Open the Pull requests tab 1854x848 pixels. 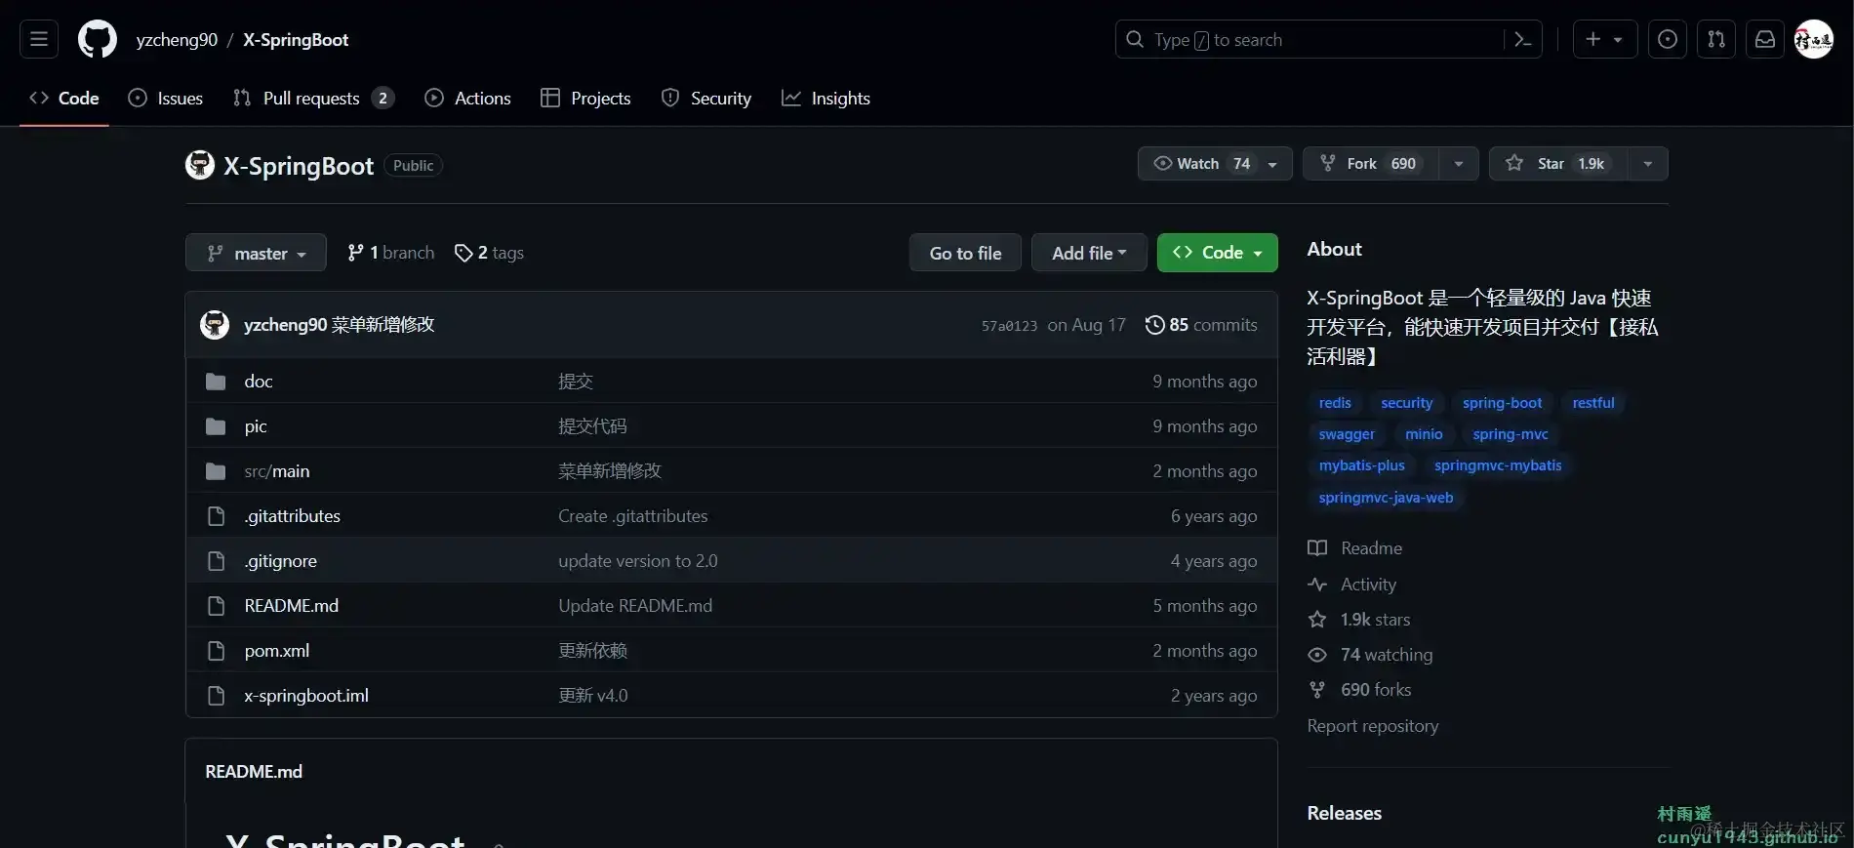pyautogui.click(x=313, y=98)
